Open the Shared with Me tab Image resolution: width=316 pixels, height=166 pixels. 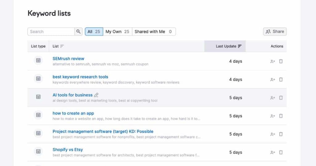(x=154, y=32)
